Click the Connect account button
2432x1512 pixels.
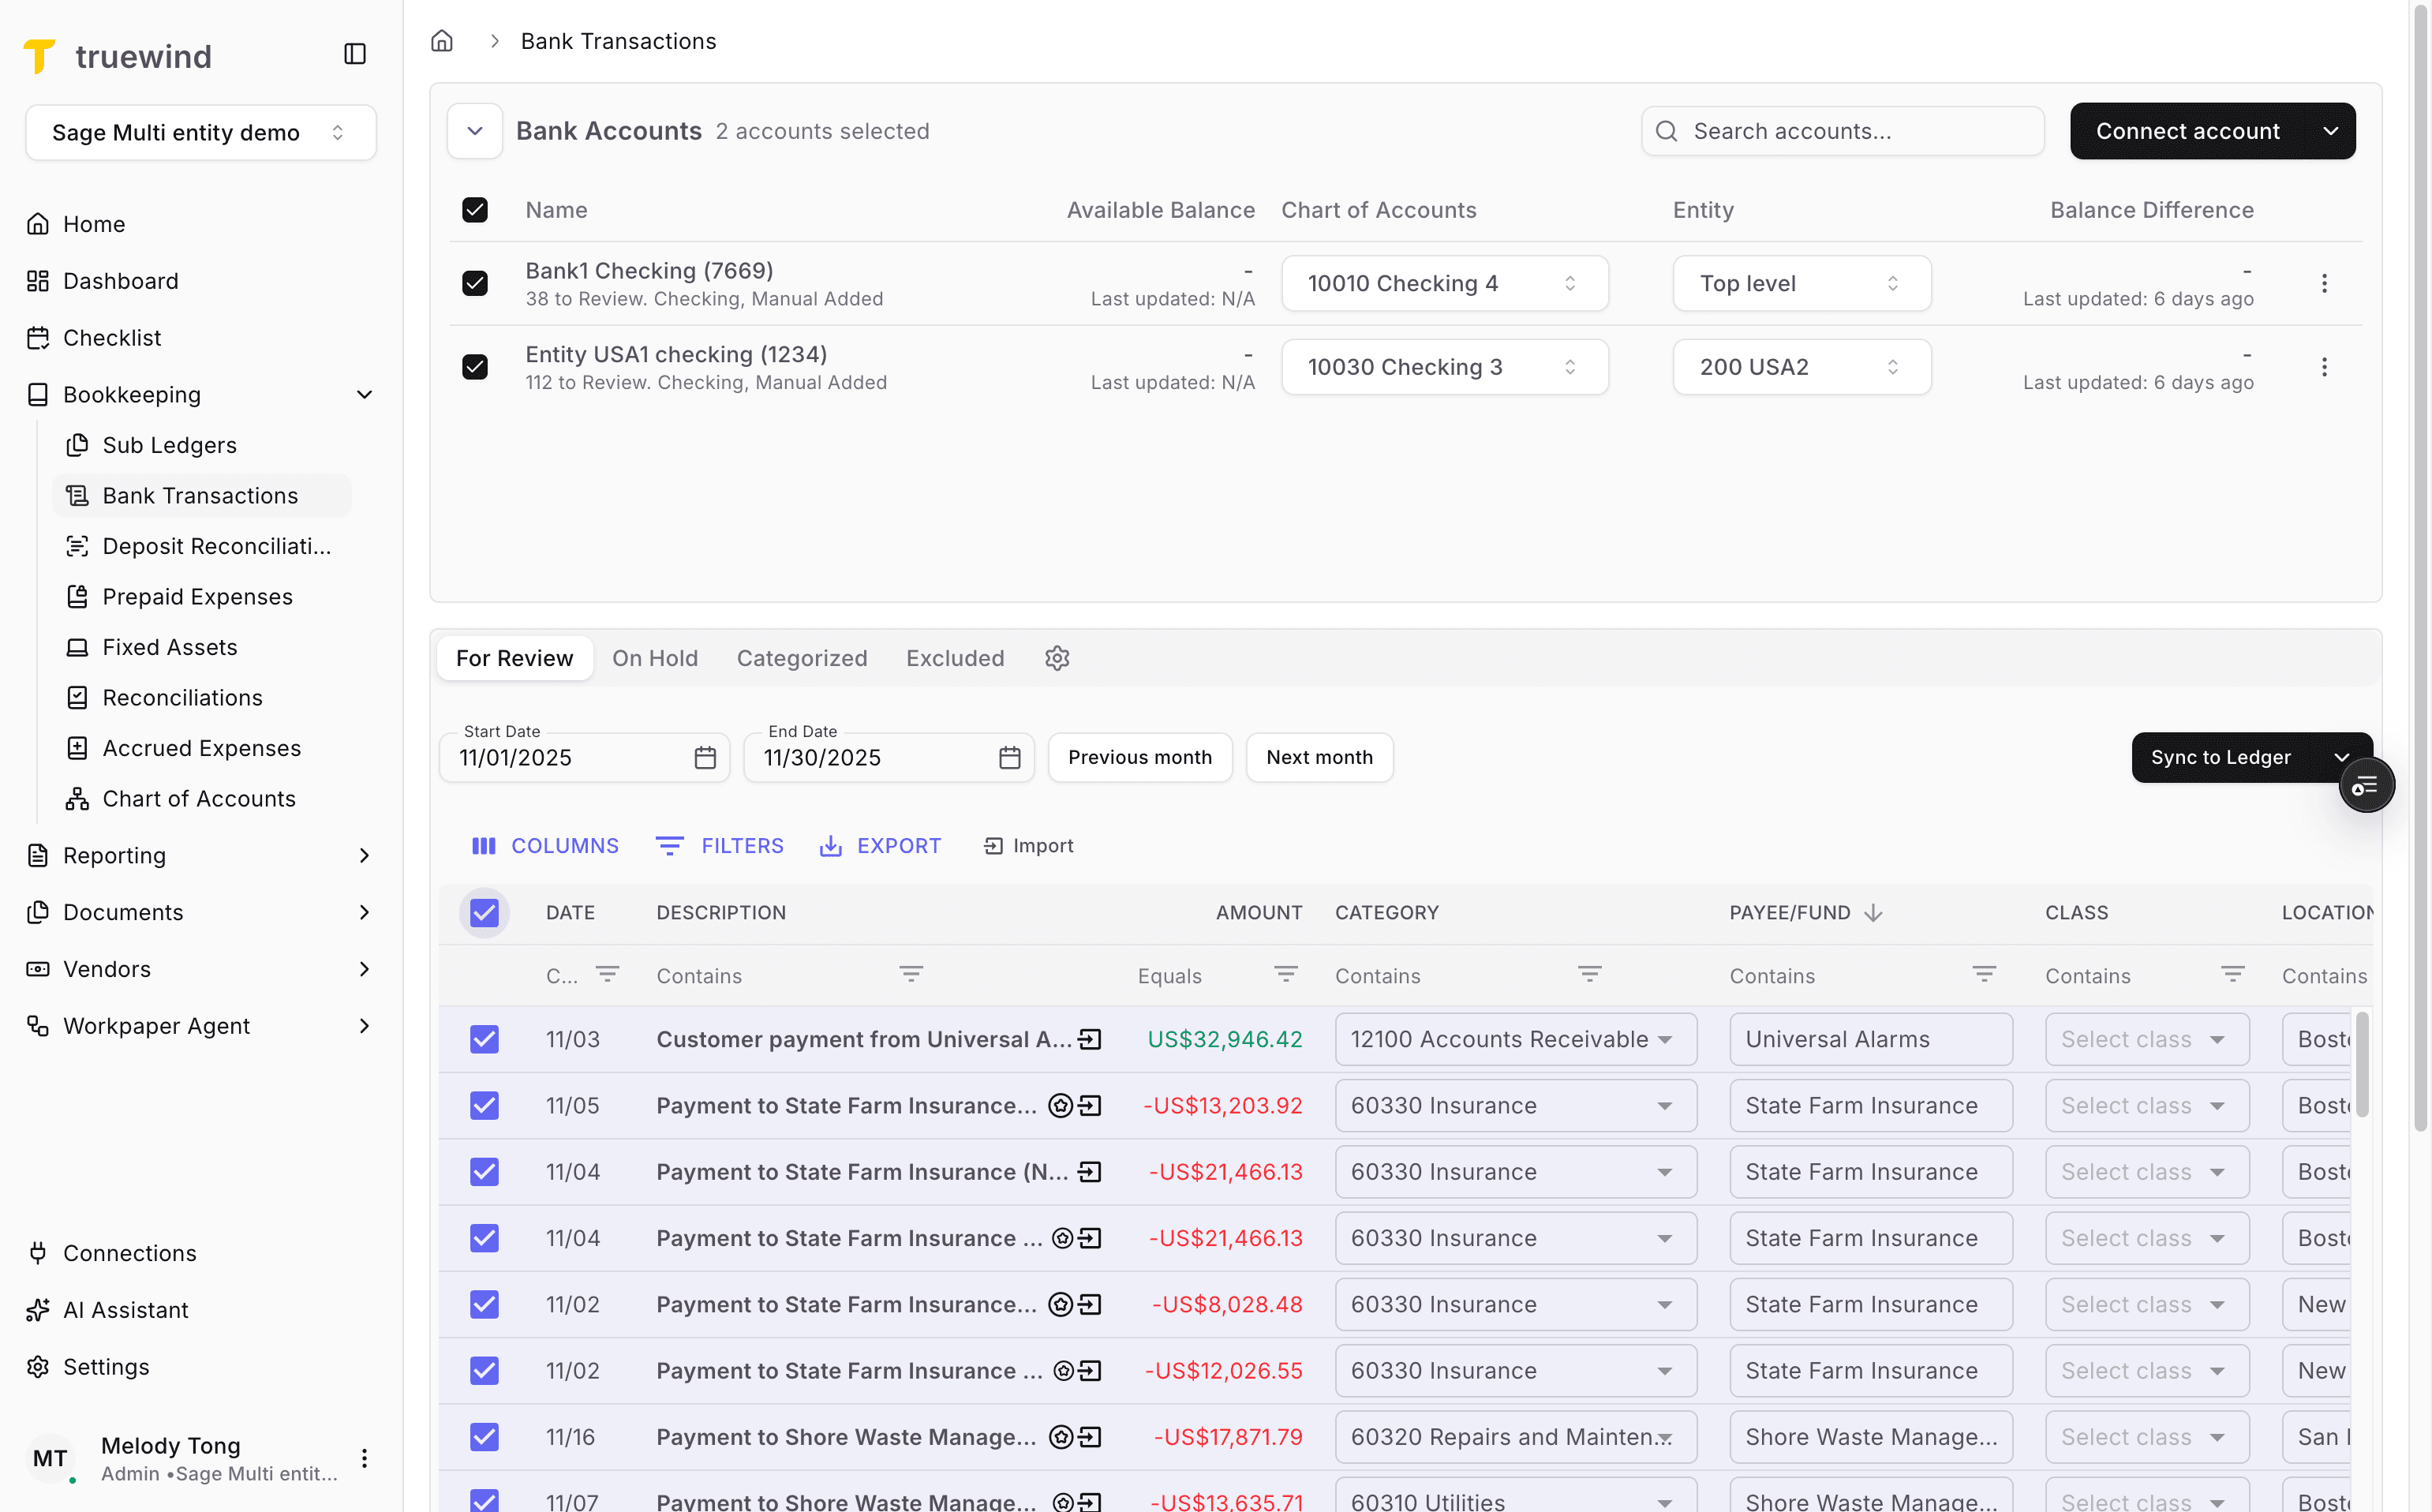tap(2187, 131)
